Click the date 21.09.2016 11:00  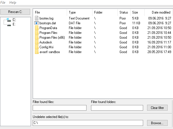[x=159, y=47]
